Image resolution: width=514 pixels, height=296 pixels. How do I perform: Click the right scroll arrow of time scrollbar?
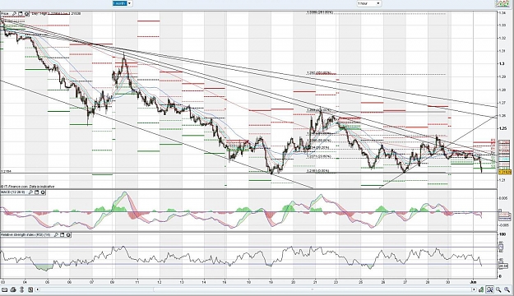coord(474,289)
